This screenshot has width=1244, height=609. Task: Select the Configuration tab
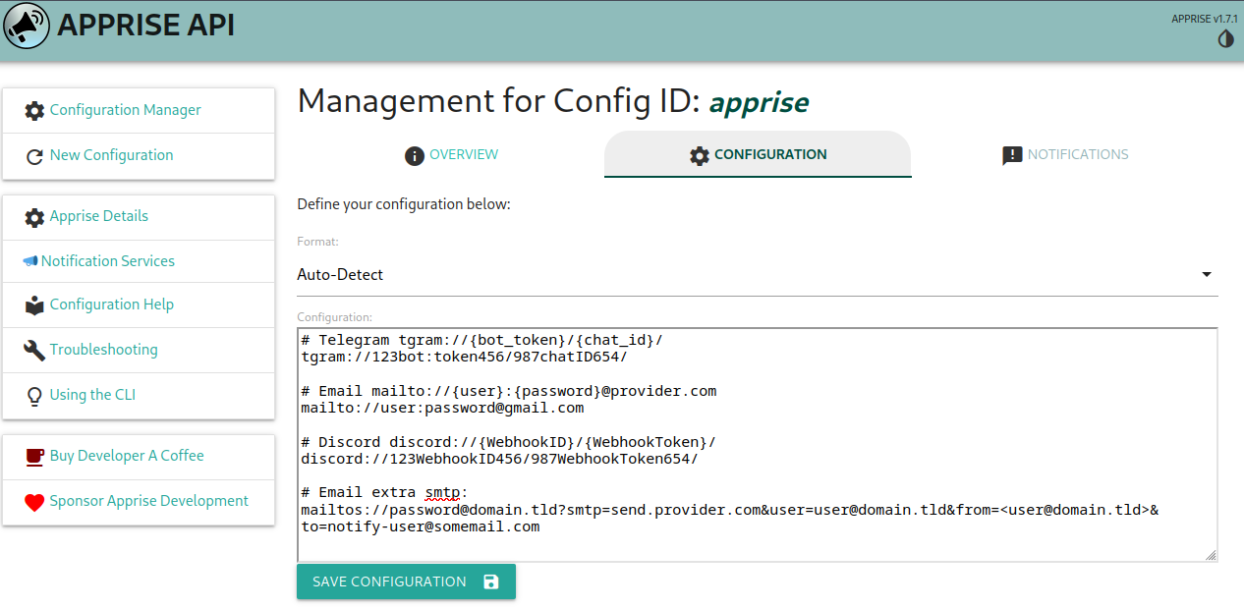coord(758,155)
